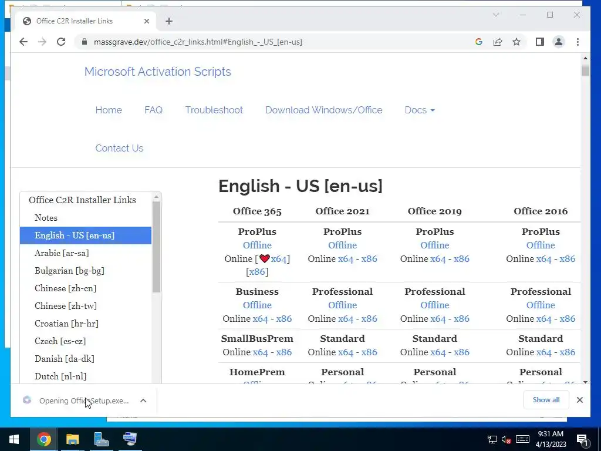Select Chinese [zh-tw] in sidebar

pyautogui.click(x=66, y=306)
